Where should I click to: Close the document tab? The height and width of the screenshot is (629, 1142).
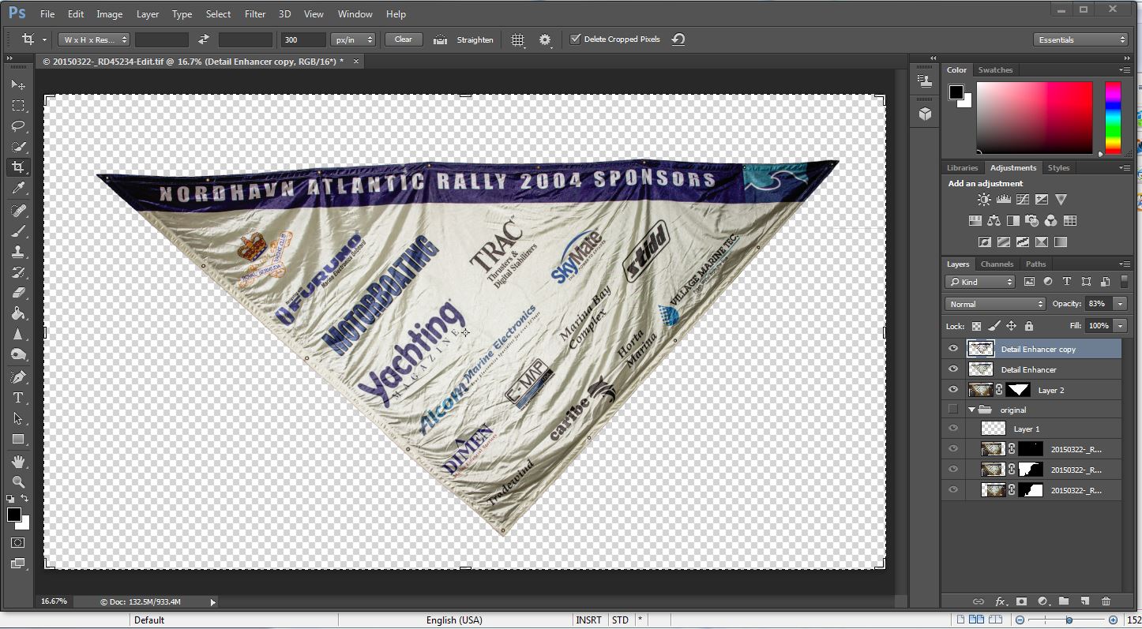click(x=355, y=61)
